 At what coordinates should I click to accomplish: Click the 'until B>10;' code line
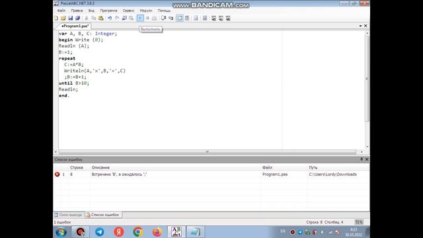point(74,83)
